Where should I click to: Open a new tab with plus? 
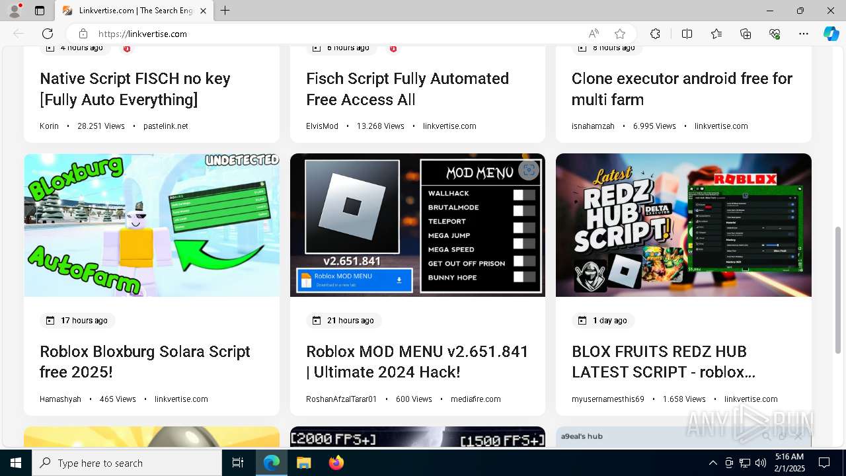pyautogui.click(x=225, y=11)
